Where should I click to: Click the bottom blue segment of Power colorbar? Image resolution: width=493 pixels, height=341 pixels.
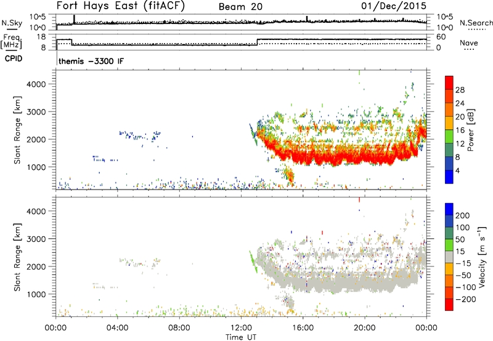(449, 177)
